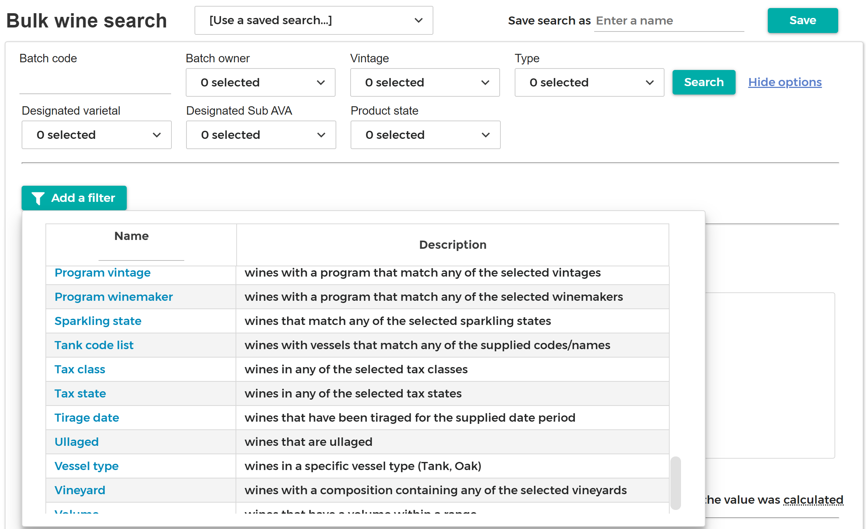The image size is (866, 529).
Task: Click the Save button
Action: 803,21
